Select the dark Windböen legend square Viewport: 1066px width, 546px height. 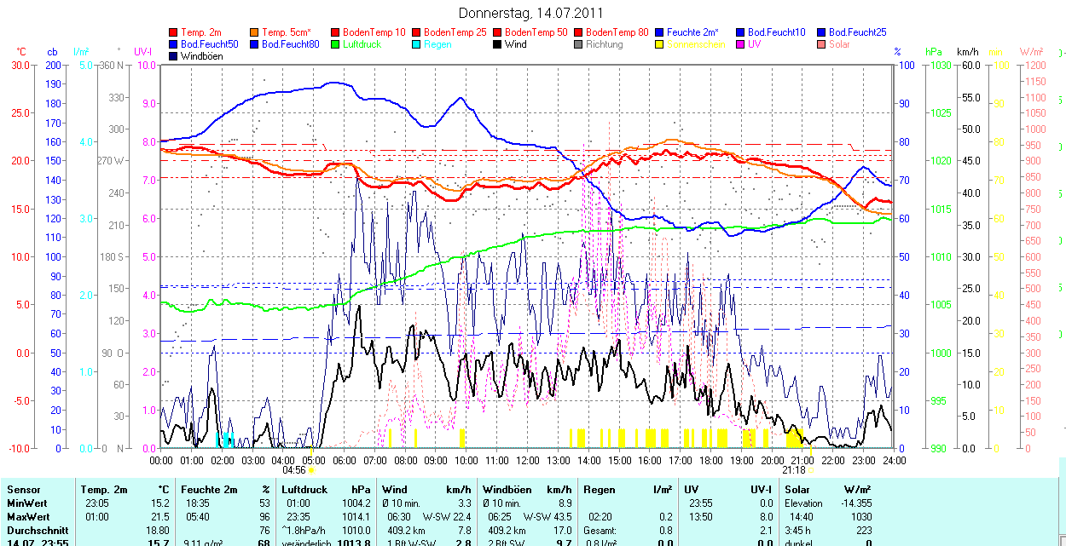(x=174, y=56)
